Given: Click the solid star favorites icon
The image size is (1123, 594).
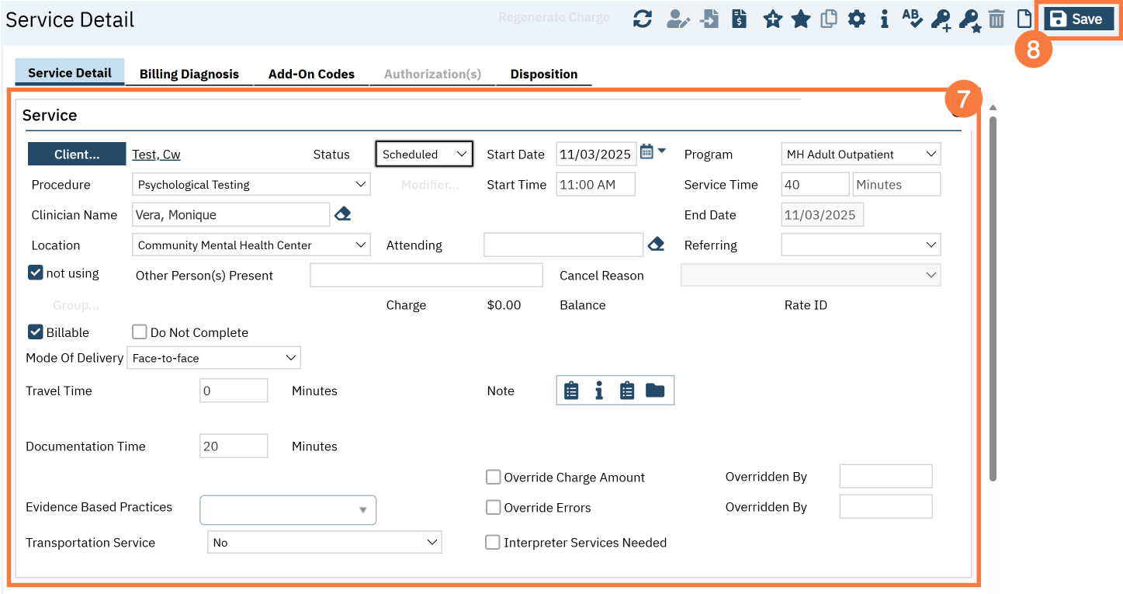Looking at the screenshot, I should tap(800, 19).
